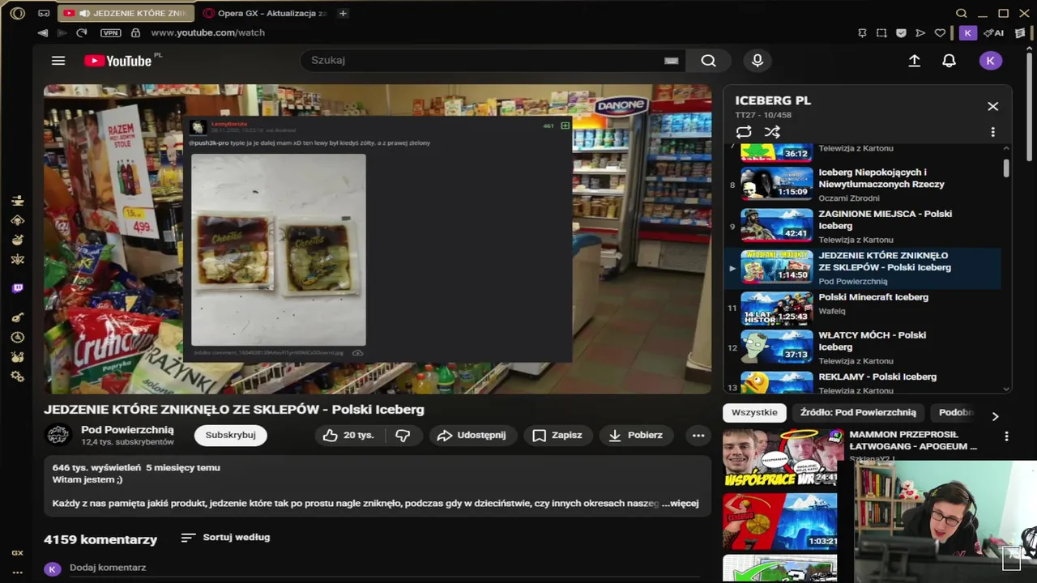Dislike the video with thumbs-down
Viewport: 1037px width, 583px height.
pyautogui.click(x=403, y=435)
